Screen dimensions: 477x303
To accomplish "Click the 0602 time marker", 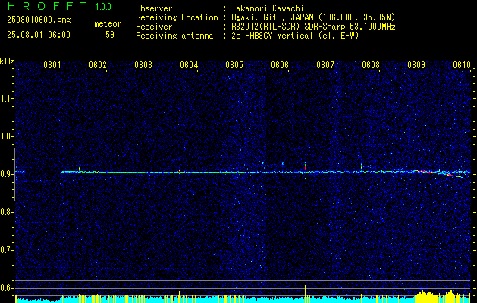I will tap(98, 65).
